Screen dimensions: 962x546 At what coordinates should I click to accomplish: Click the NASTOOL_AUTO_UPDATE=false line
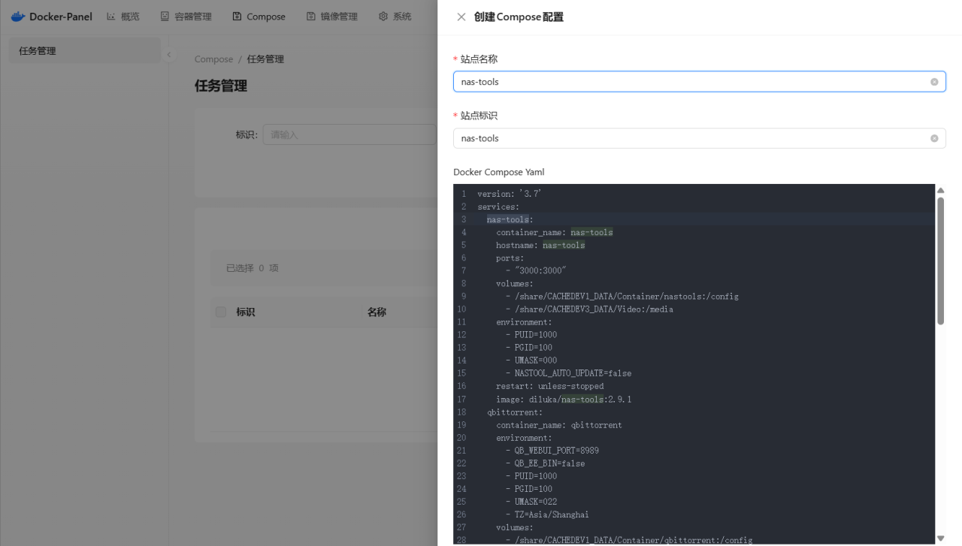tap(568, 373)
